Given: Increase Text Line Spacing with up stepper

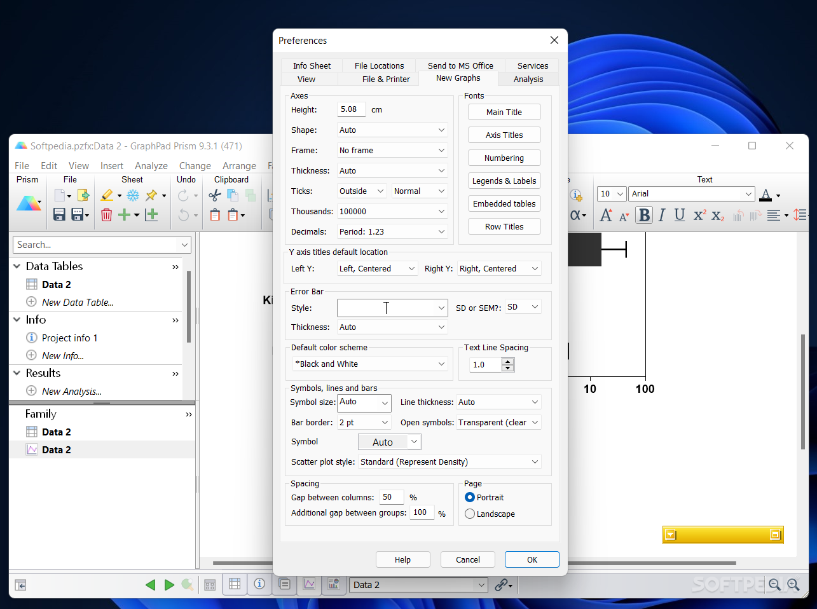Looking at the screenshot, I should click(x=507, y=361).
